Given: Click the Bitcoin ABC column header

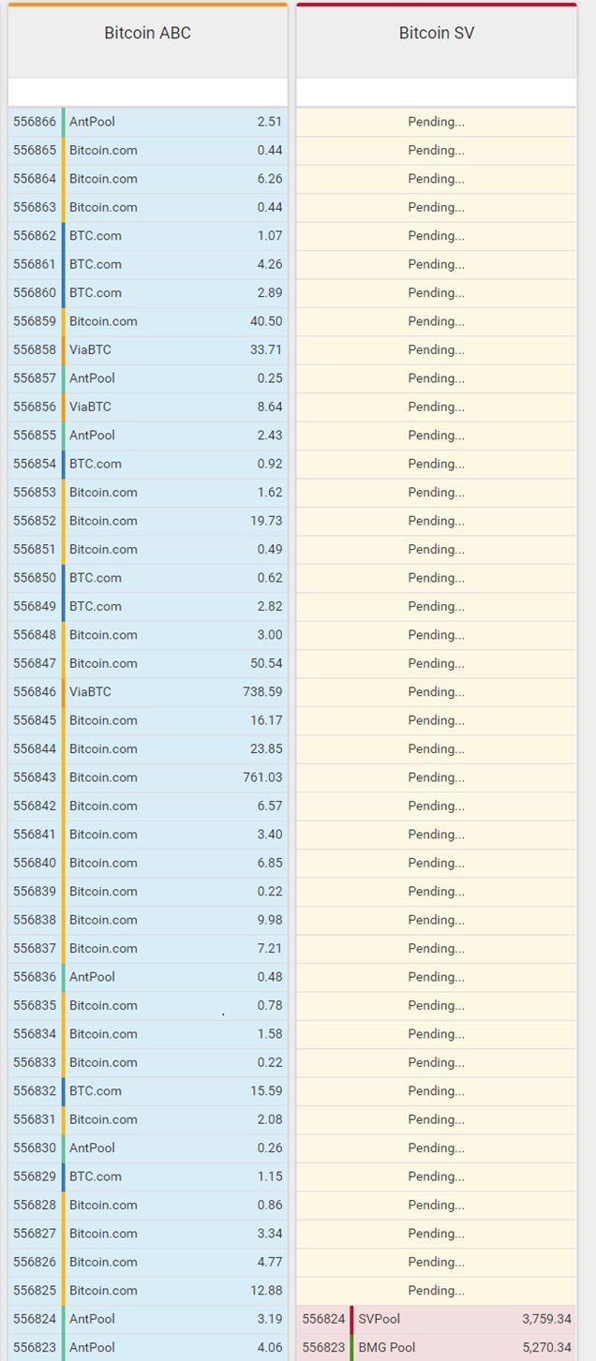Looking at the screenshot, I should 147,34.
